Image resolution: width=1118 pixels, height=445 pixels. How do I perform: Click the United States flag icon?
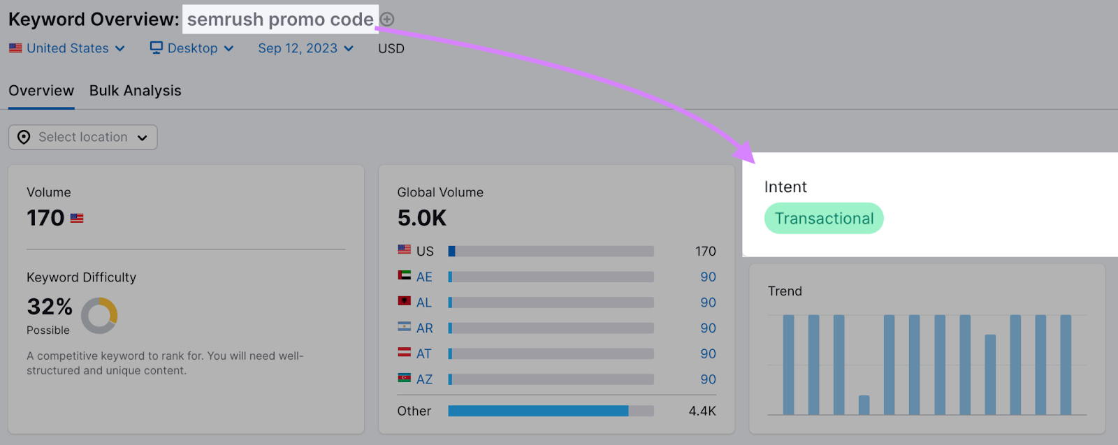tap(15, 48)
